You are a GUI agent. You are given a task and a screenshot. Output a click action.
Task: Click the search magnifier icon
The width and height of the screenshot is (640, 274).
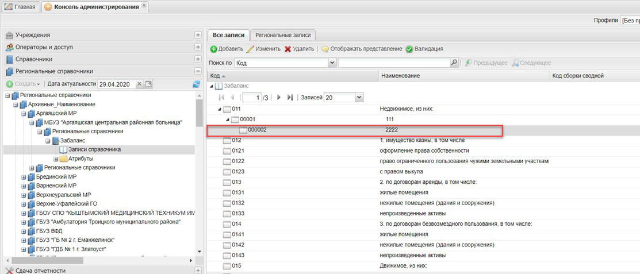coord(454,63)
